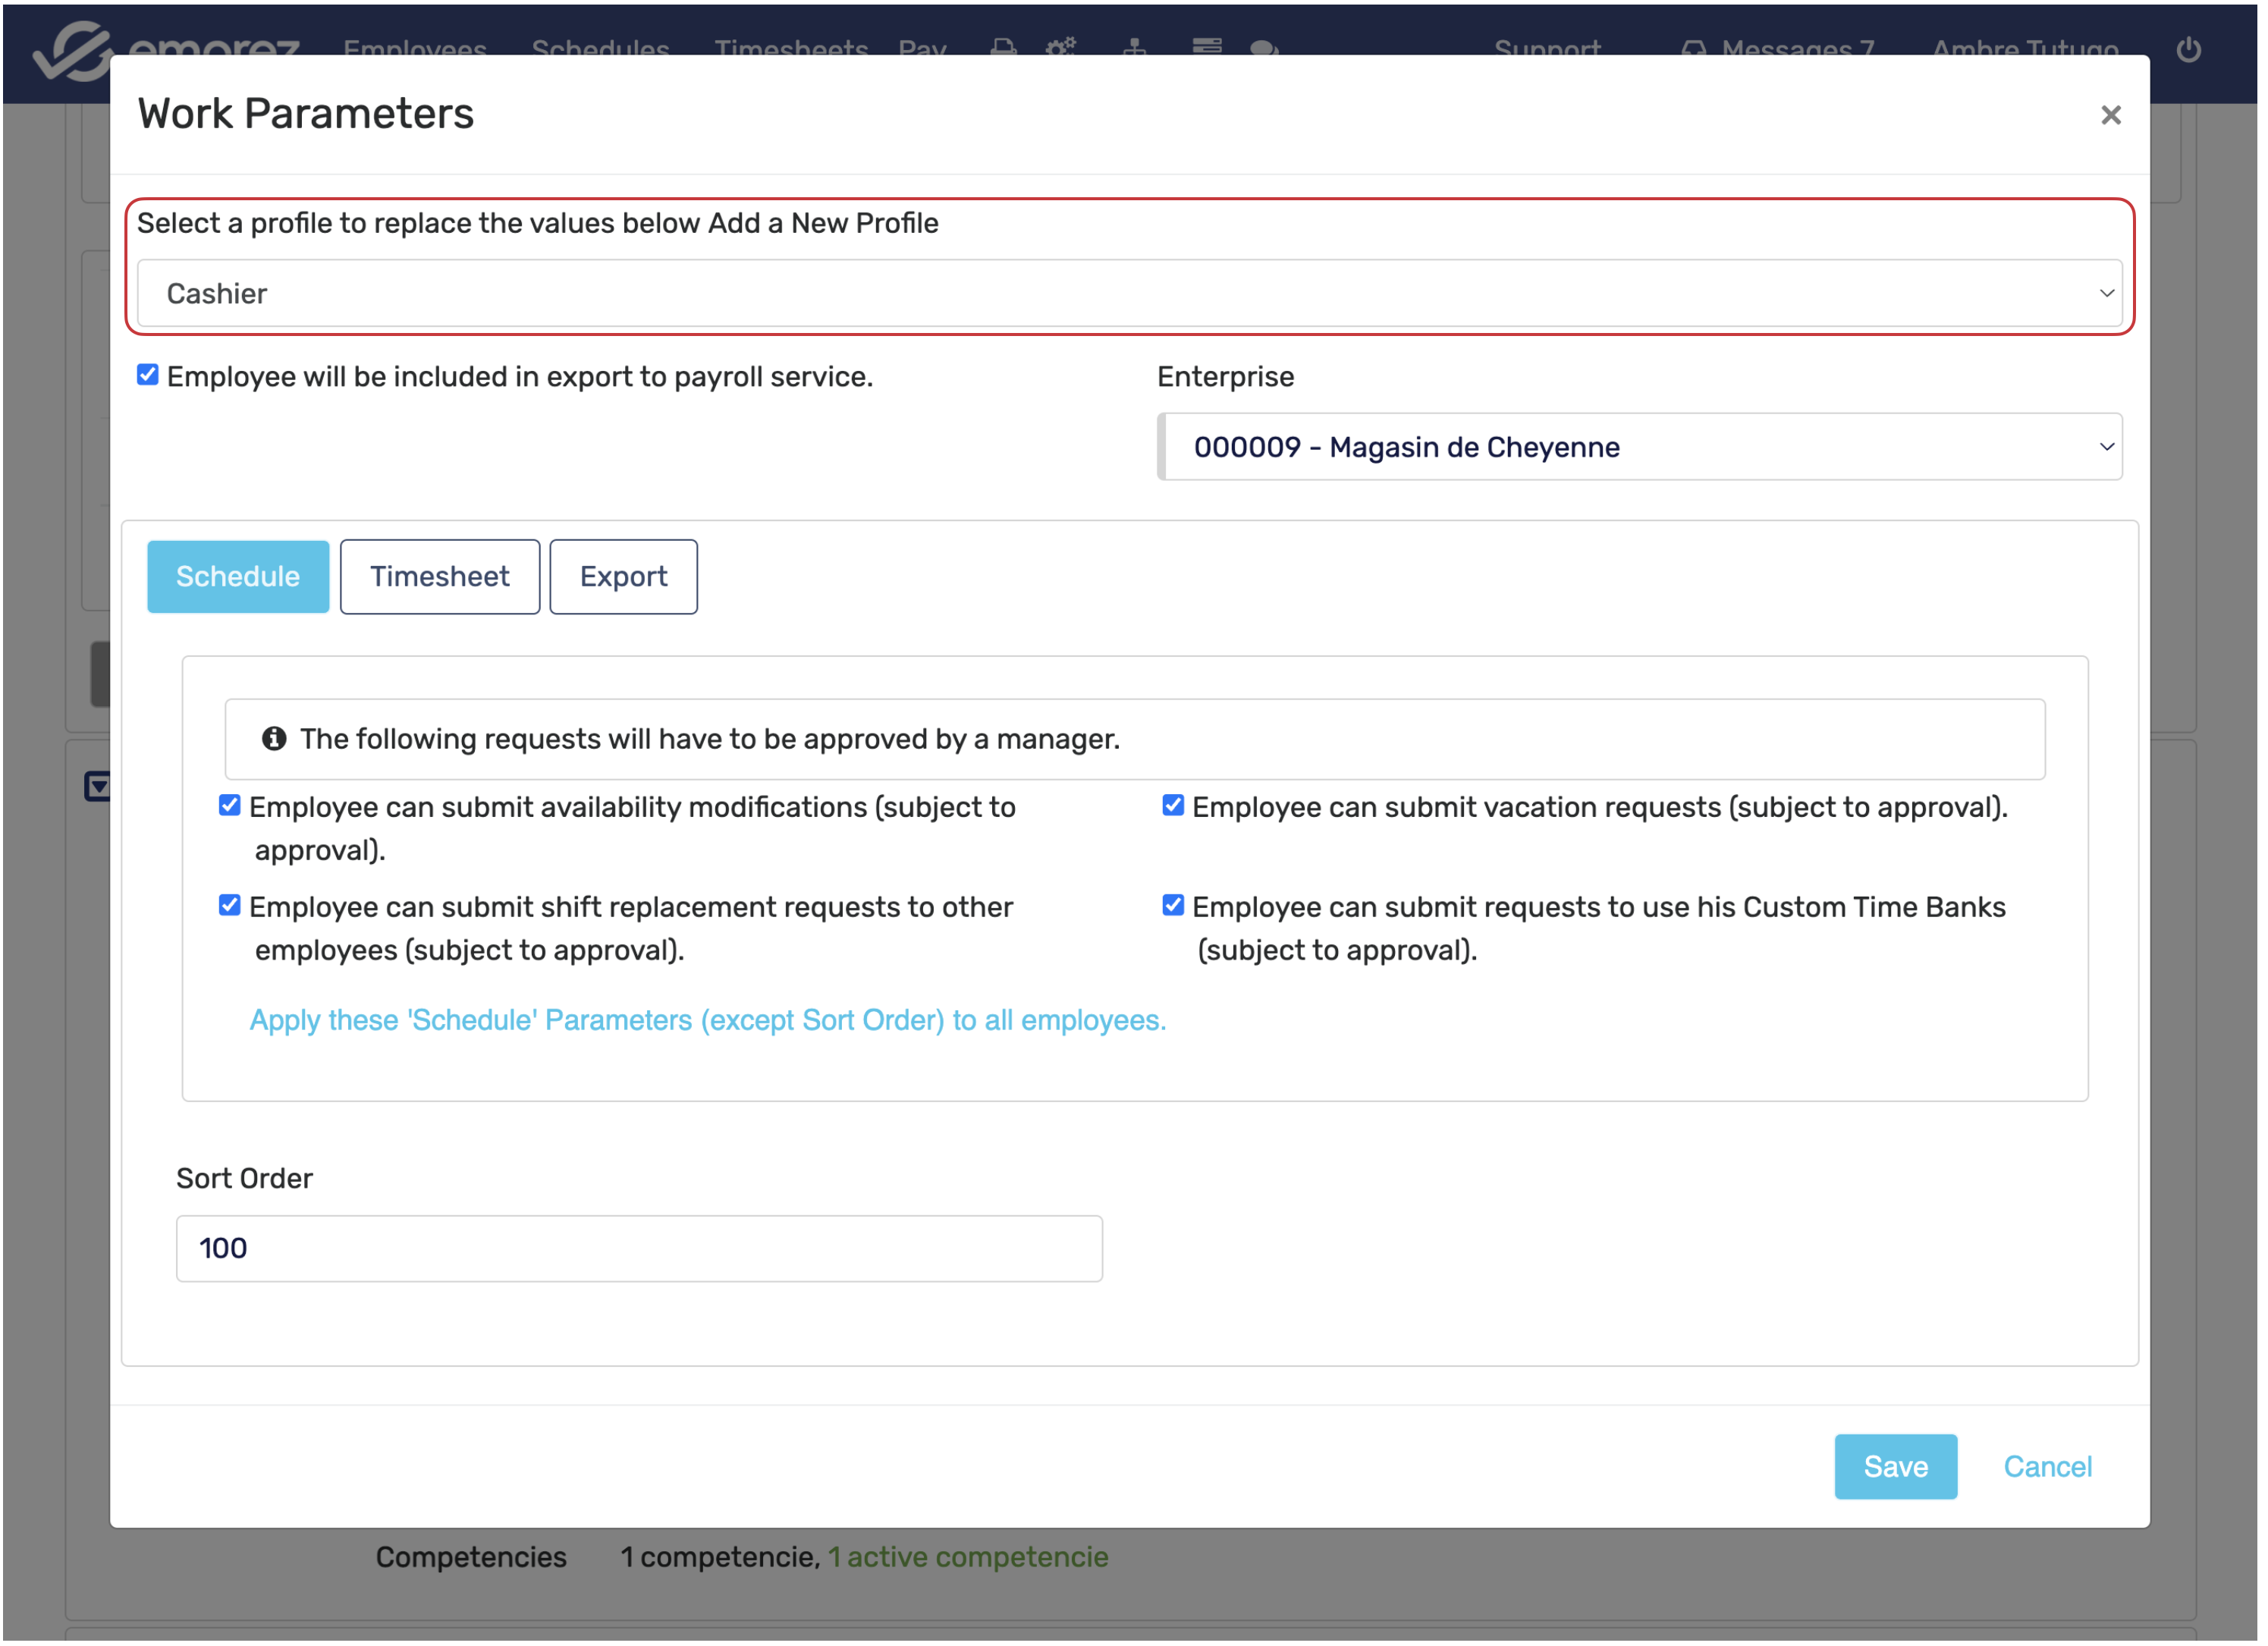The width and height of the screenshot is (2268, 1646).
Task: Disable Custom Time Banks requests checkbox
Action: [1173, 906]
